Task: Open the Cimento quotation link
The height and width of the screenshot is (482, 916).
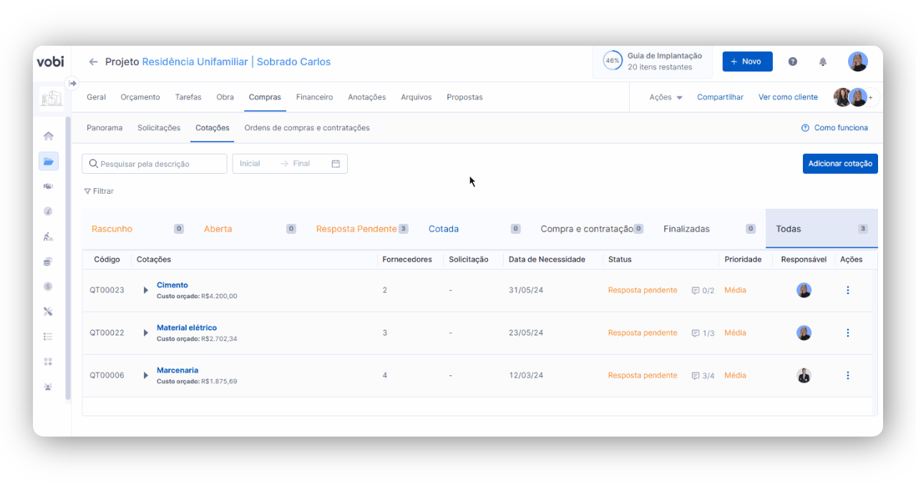Action: 172,285
